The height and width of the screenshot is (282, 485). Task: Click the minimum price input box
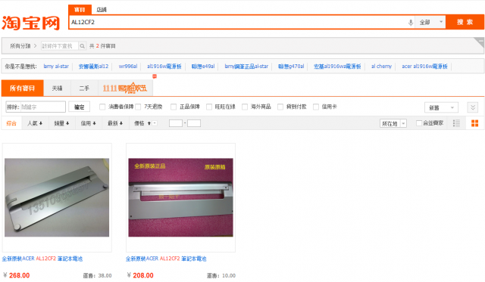click(176, 123)
